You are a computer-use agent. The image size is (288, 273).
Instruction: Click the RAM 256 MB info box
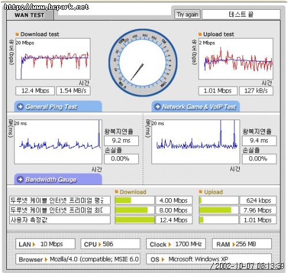242,244
